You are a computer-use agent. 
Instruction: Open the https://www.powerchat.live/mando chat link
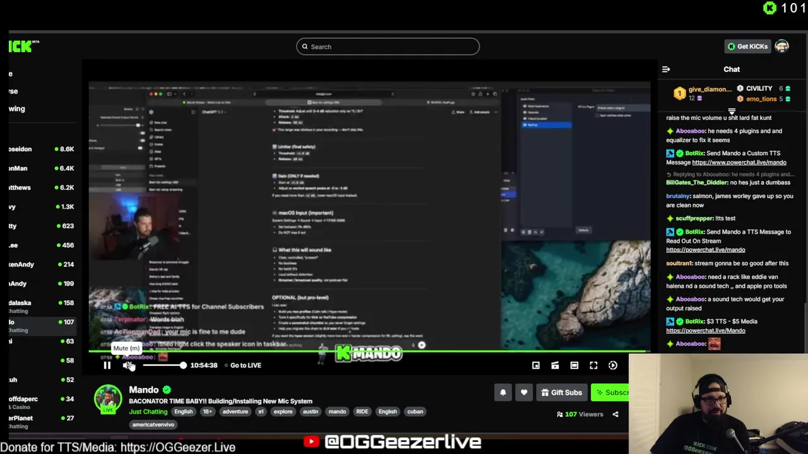pos(739,163)
